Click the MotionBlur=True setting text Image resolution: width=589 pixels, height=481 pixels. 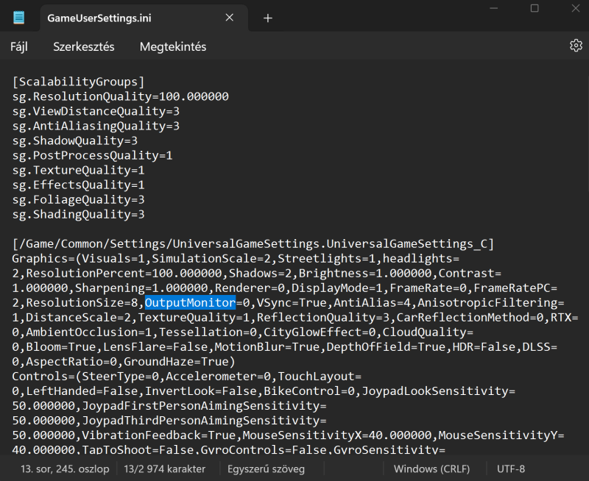point(267,347)
